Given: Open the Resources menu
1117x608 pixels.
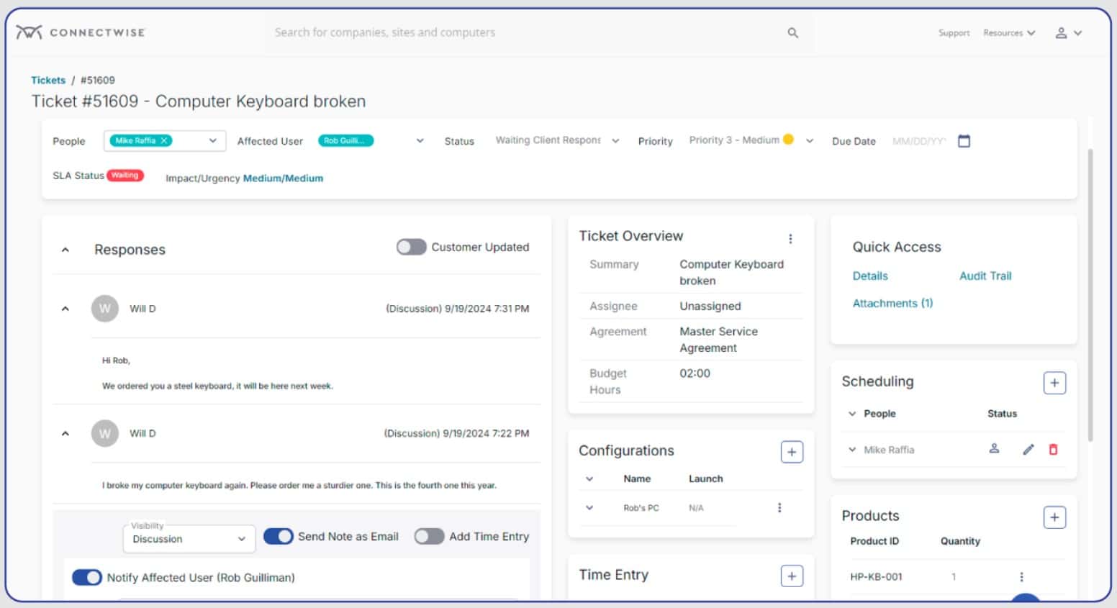Looking at the screenshot, I should [1009, 33].
